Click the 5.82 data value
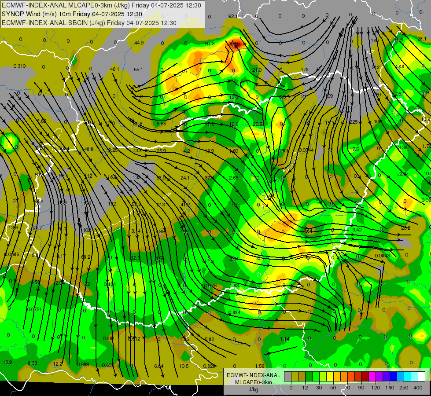Viewport: 431px width, 396px height. pyautogui.click(x=210, y=339)
